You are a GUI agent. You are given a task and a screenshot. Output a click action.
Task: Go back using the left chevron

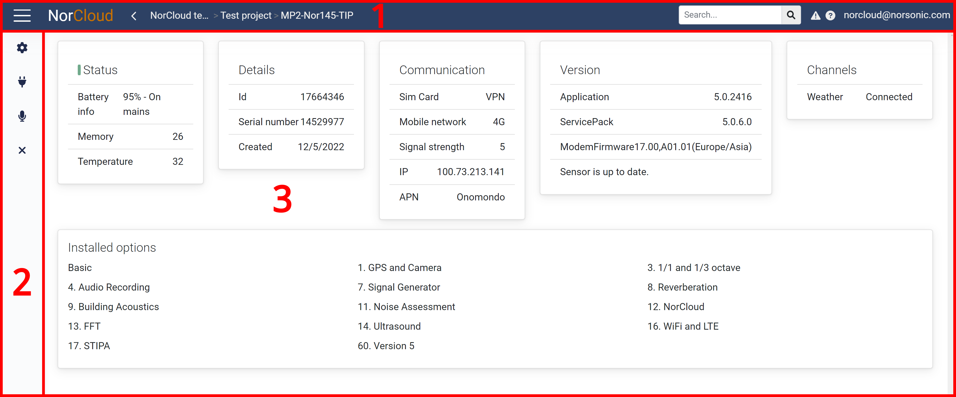pos(134,15)
